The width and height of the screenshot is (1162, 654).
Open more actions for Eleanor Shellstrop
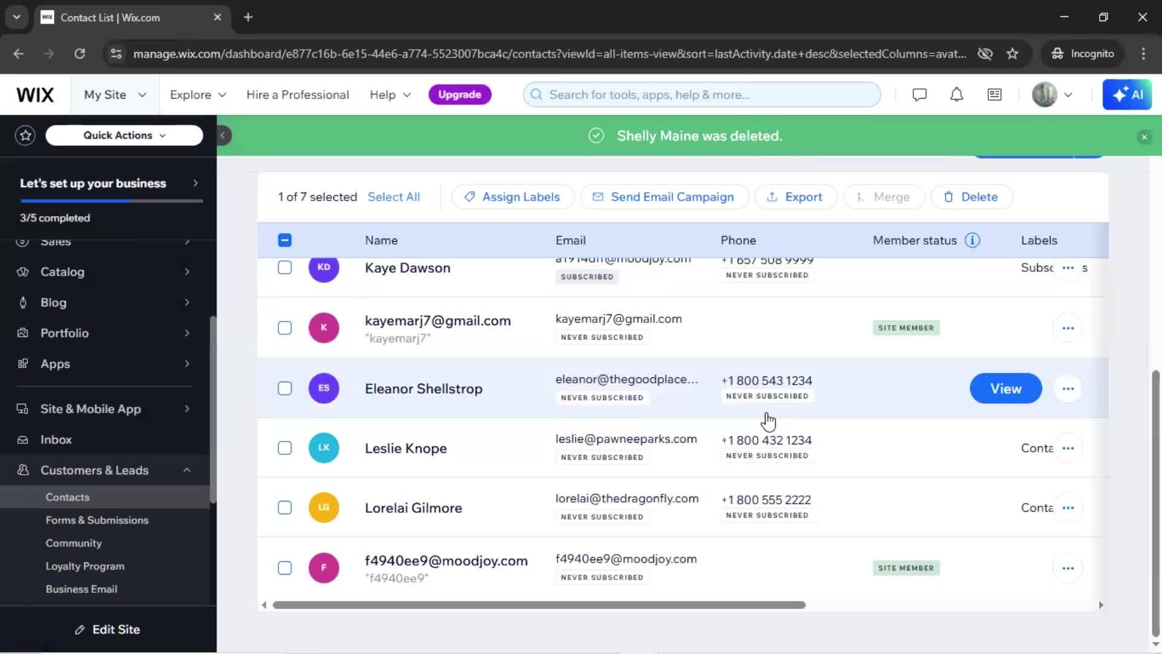[1068, 389]
